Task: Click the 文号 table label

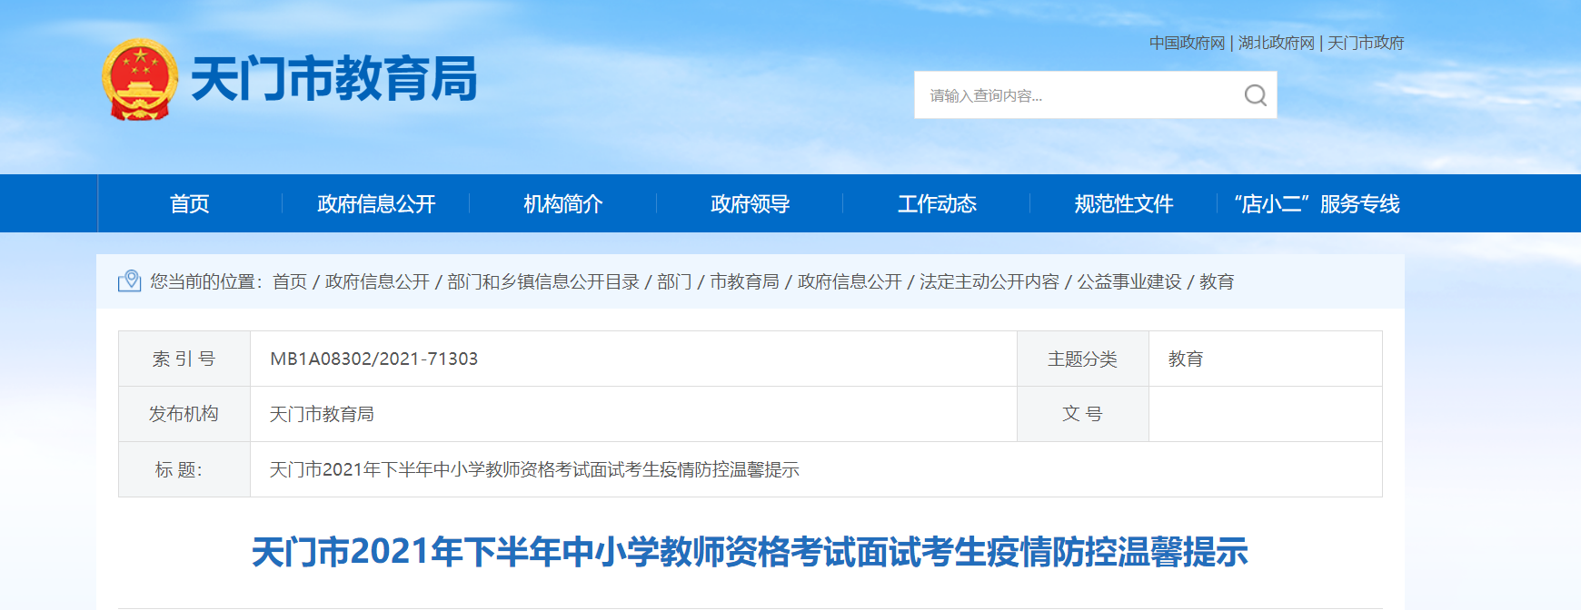Action: [1082, 414]
